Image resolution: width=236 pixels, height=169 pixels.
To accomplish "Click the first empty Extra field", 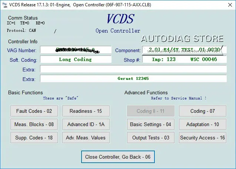I will click(133, 69).
